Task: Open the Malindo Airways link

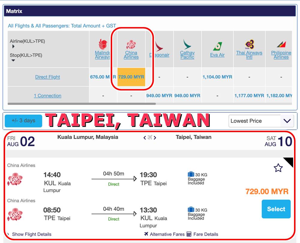Action: click(x=103, y=55)
